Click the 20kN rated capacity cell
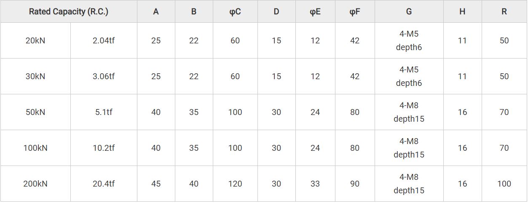This screenshot has height=203, width=528. click(35, 41)
